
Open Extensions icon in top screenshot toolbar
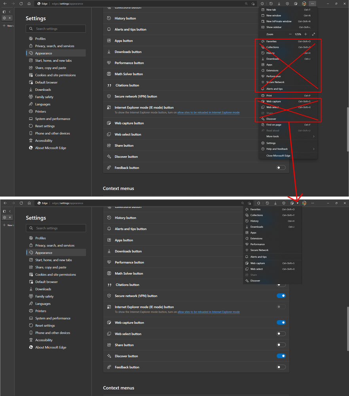(262, 4)
